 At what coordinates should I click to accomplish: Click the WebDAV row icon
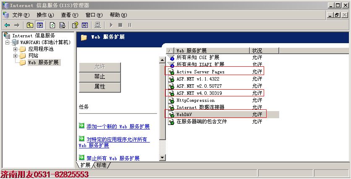click(171, 114)
